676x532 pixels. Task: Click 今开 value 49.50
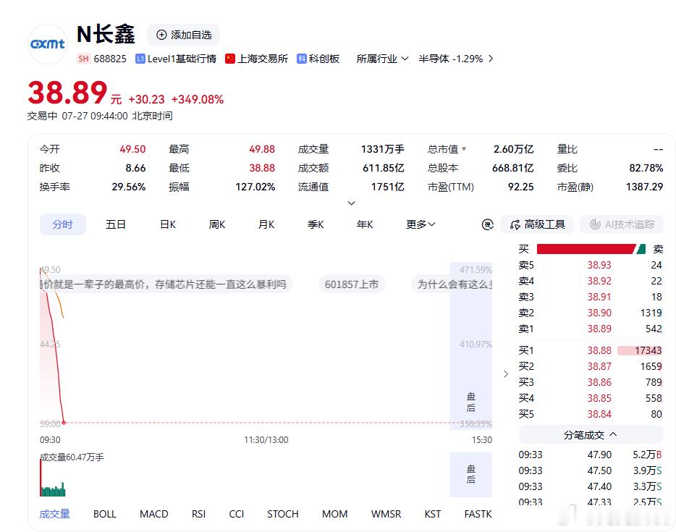tap(132, 149)
